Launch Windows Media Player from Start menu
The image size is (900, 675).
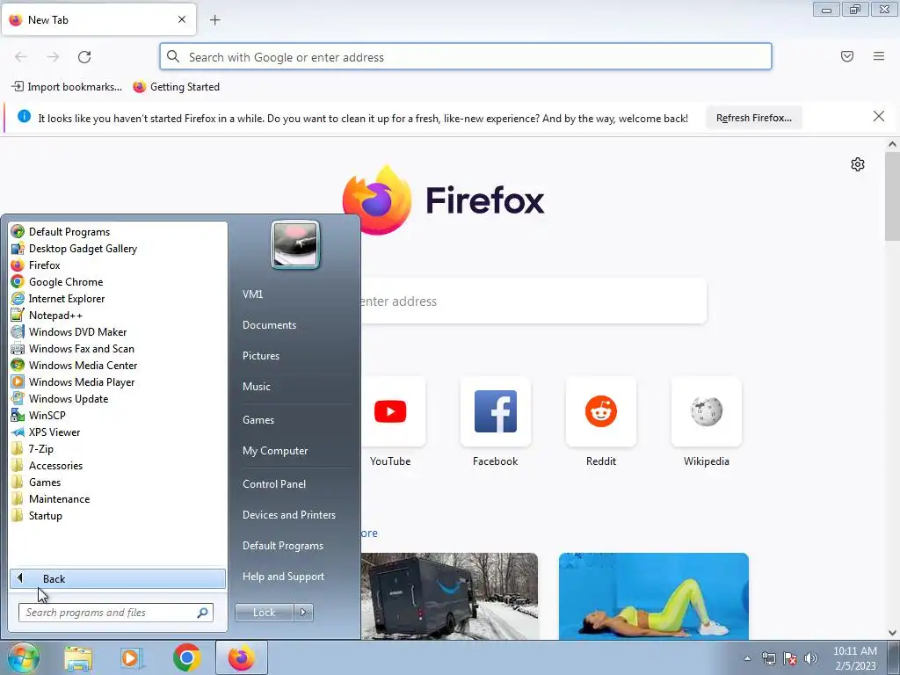coord(118,381)
